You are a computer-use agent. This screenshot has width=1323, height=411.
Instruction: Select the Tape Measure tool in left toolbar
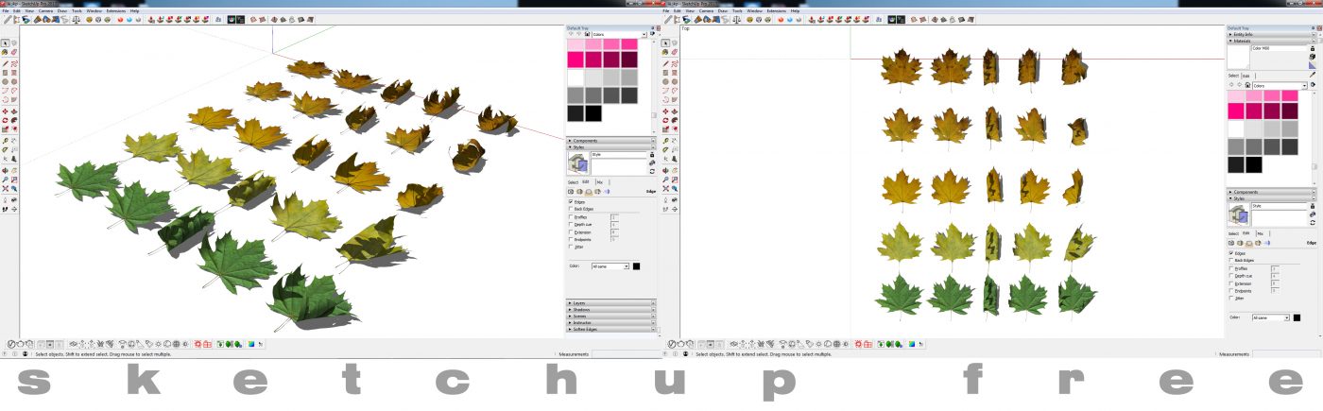[x=6, y=141]
